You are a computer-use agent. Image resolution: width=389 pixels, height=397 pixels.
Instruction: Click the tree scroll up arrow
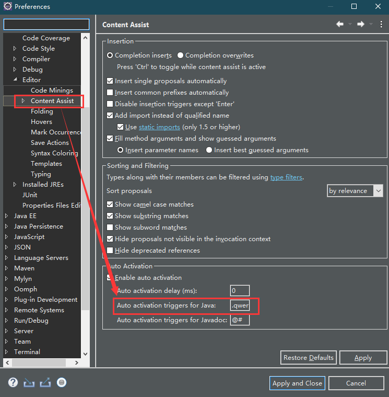85,38
